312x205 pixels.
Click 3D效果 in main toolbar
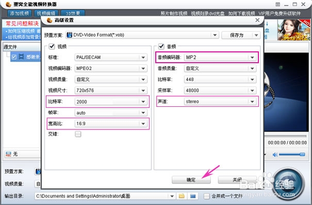coord(73,13)
